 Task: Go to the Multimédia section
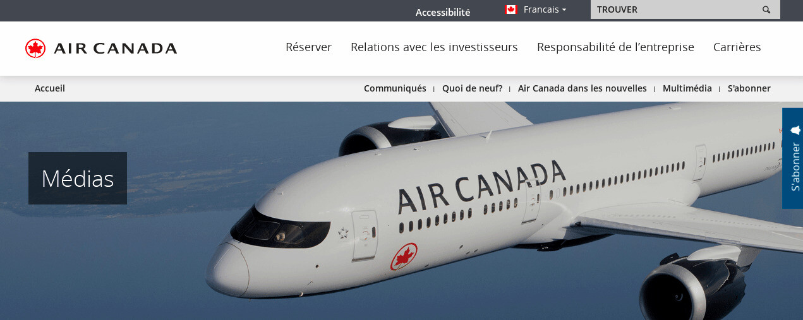[x=687, y=88]
